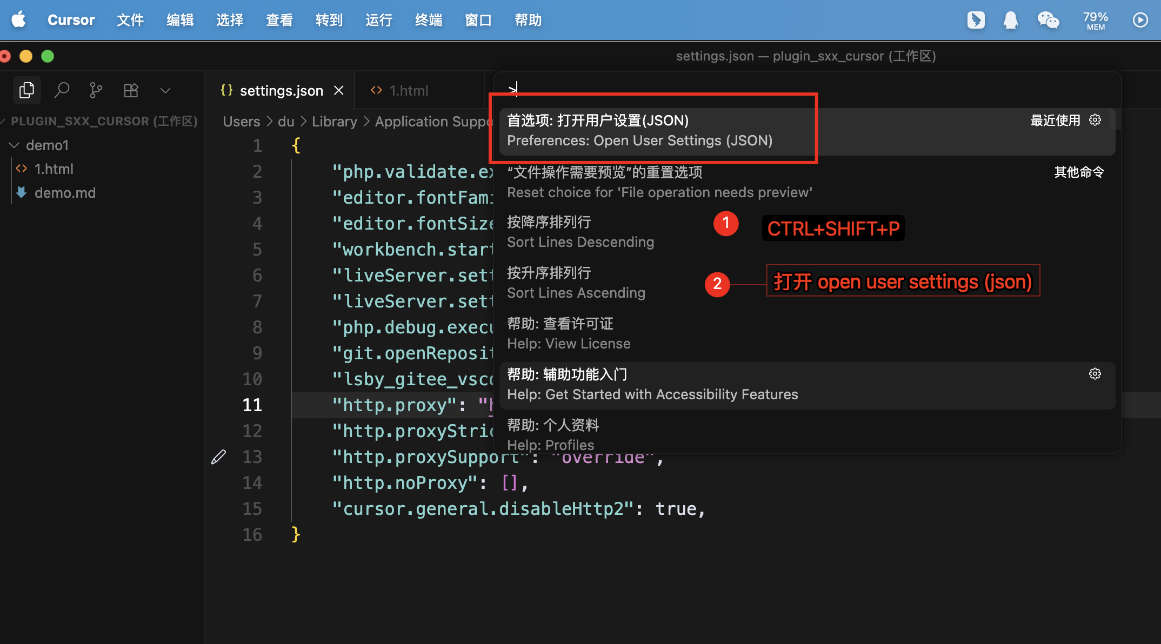Click the Users breadcrumb segment
The width and height of the screenshot is (1161, 644).
(x=242, y=122)
